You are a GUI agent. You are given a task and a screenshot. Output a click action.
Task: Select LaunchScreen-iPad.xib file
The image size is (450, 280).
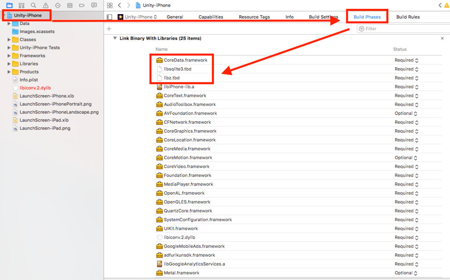[x=44, y=120]
